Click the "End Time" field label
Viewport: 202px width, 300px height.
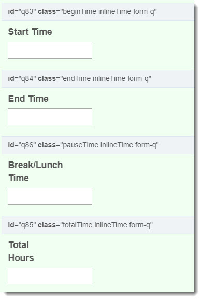point(28,99)
